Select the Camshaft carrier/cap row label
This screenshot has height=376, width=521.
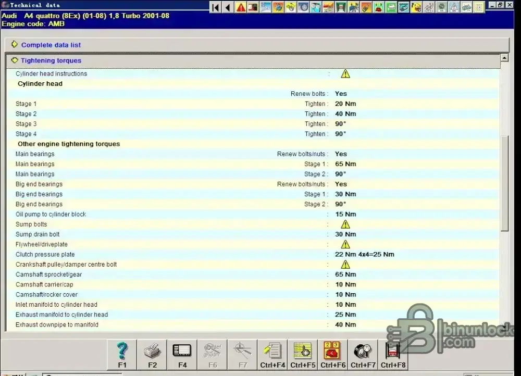[x=44, y=285]
